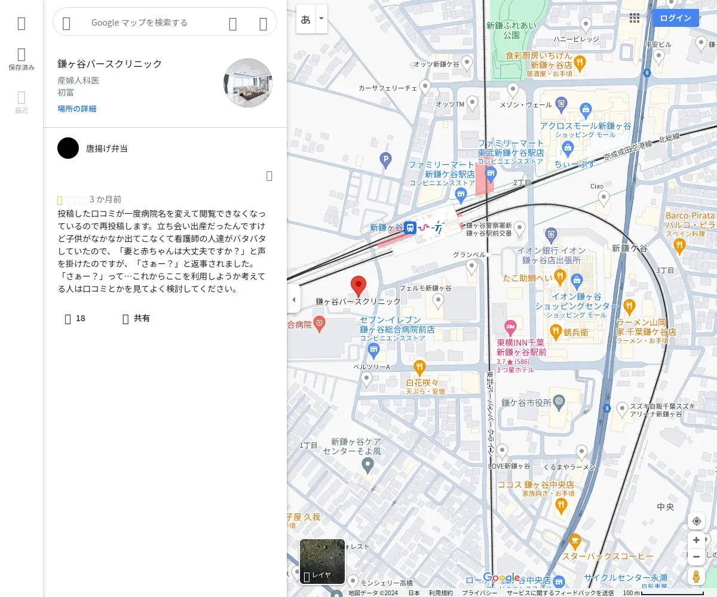The width and height of the screenshot is (717, 597).
Task: Select 鎌ヶ谷市役所 city hall marker
Action: point(559,402)
